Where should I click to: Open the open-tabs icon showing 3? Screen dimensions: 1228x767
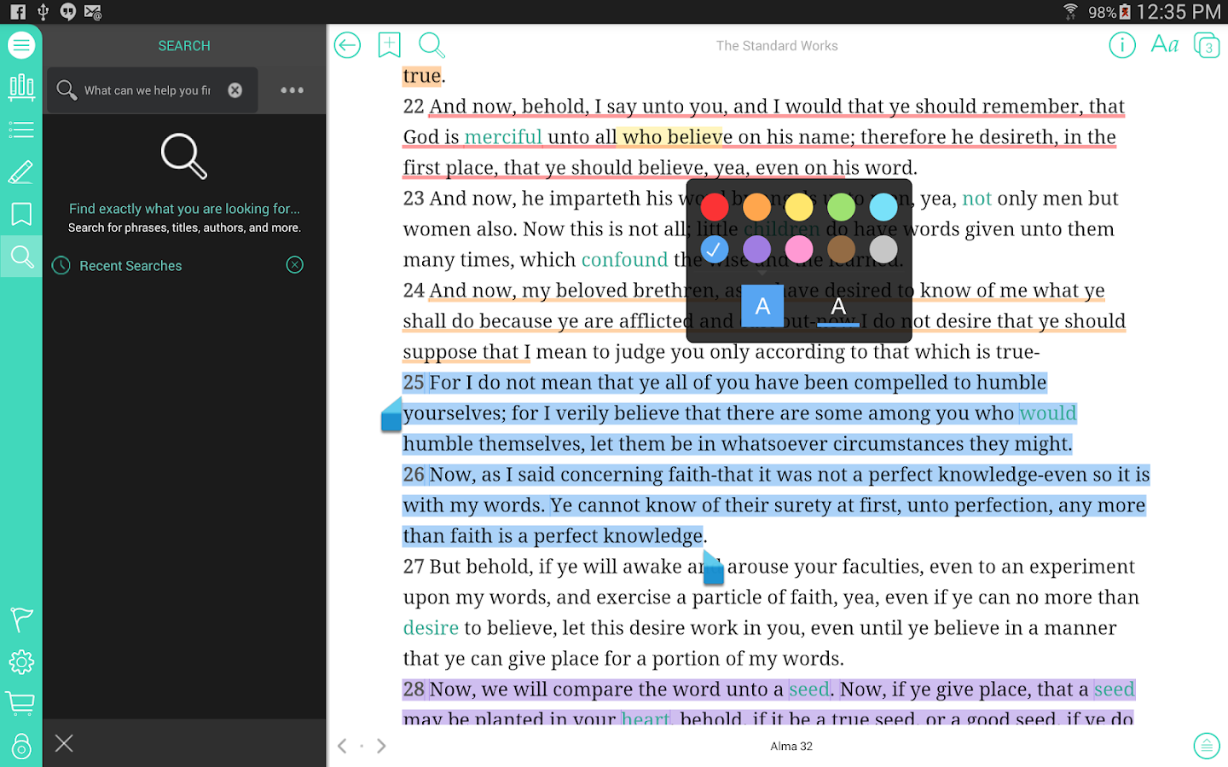1206,45
